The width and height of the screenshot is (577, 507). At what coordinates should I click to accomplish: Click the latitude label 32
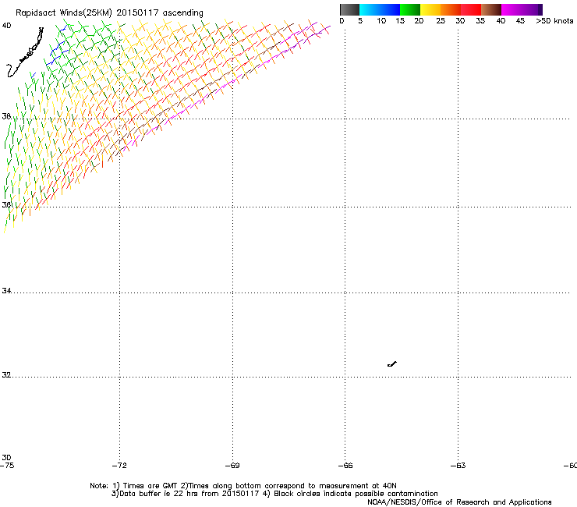click(6, 375)
